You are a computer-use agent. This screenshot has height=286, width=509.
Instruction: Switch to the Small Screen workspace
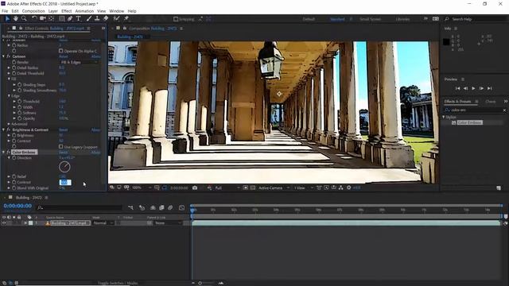pos(371,19)
